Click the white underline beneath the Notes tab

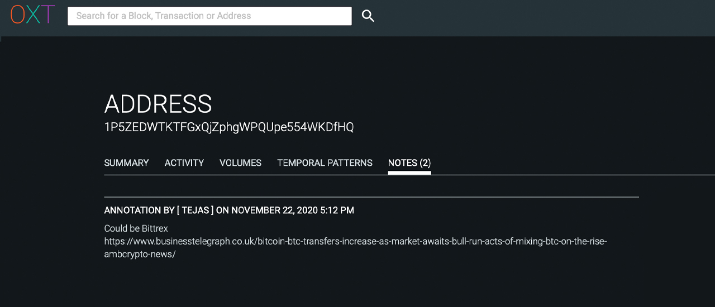coord(409,172)
